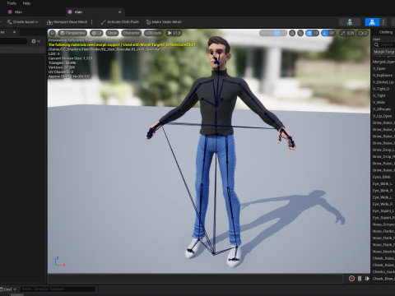395x296 pixels.
Task: Open the viewport Show menu
Action: pyautogui.click(x=112, y=33)
